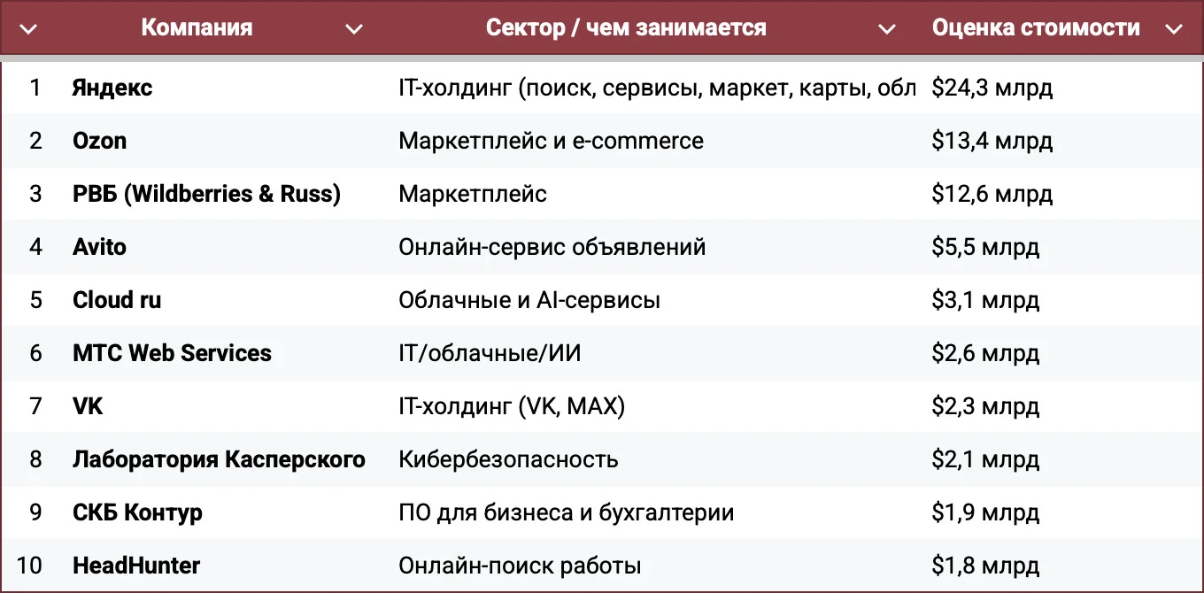Select the Яндекс company cell
The image size is (1204, 593).
click(112, 88)
